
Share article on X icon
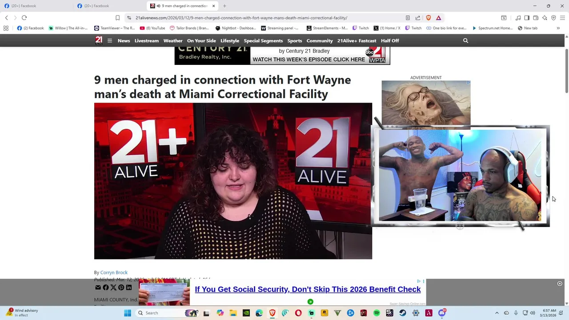(113, 288)
